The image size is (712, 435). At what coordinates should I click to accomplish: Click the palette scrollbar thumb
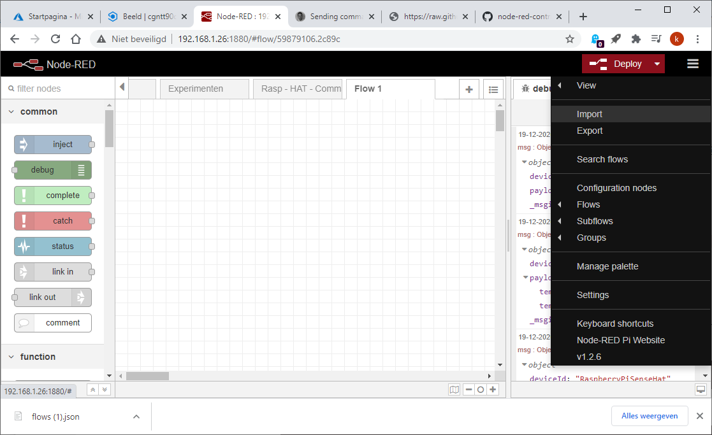109,129
